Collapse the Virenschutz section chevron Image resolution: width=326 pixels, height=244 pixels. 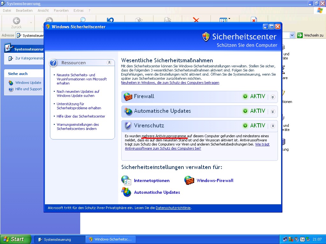[x=273, y=126]
